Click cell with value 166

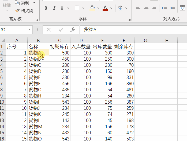pyautogui.click(x=102, y=83)
